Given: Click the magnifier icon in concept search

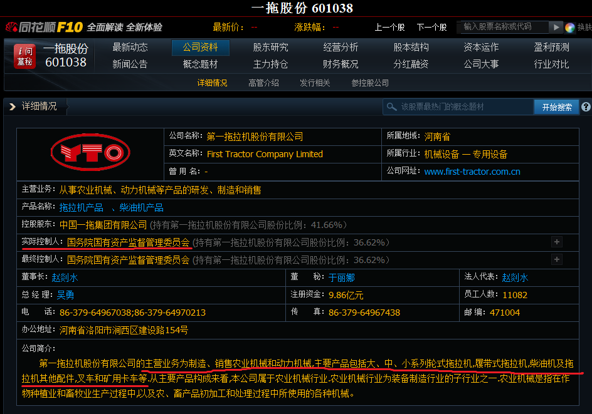Looking at the screenshot, I should pyautogui.click(x=392, y=107).
